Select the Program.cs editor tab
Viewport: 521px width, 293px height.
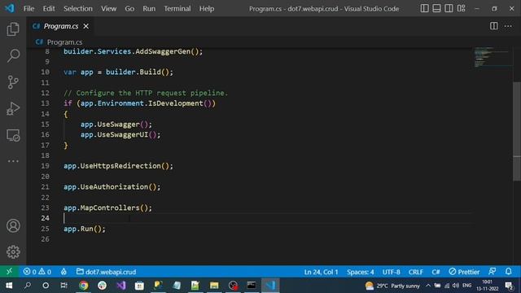[61, 26]
